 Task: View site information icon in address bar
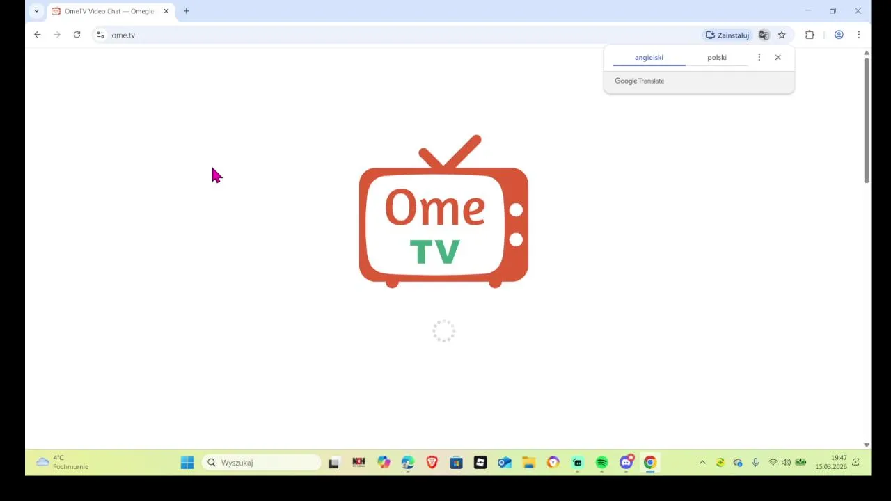(x=100, y=35)
